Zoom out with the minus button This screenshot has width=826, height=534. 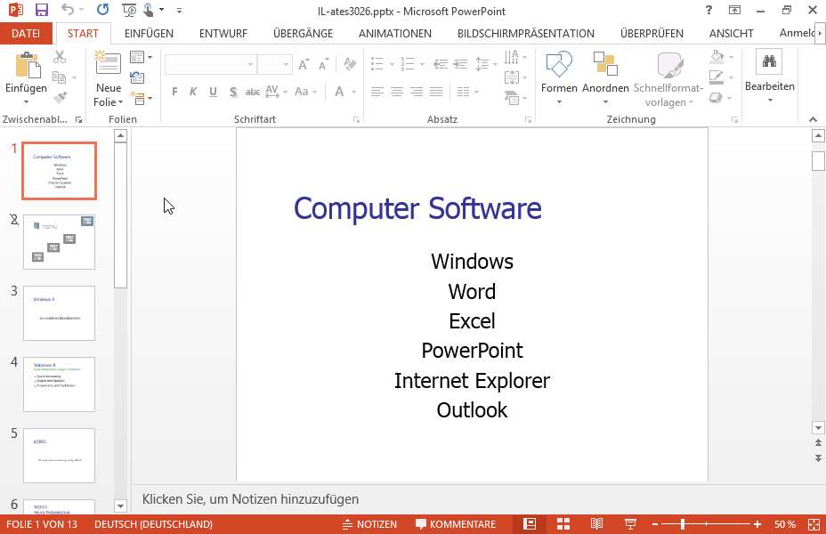coord(655,524)
